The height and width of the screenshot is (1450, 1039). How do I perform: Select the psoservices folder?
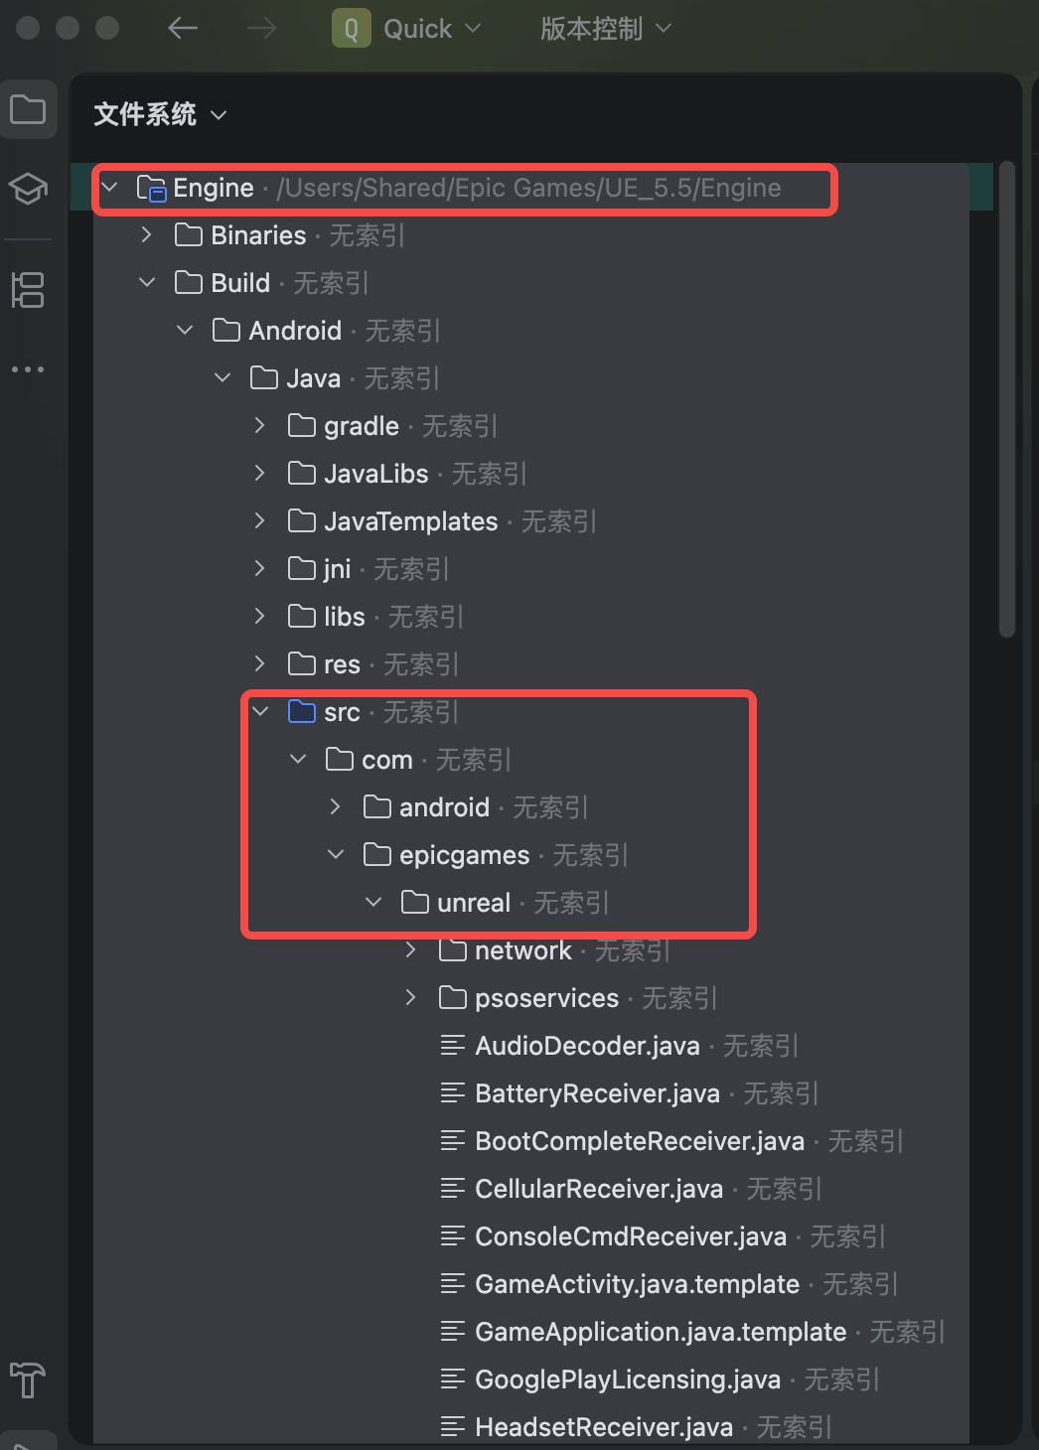tap(546, 998)
